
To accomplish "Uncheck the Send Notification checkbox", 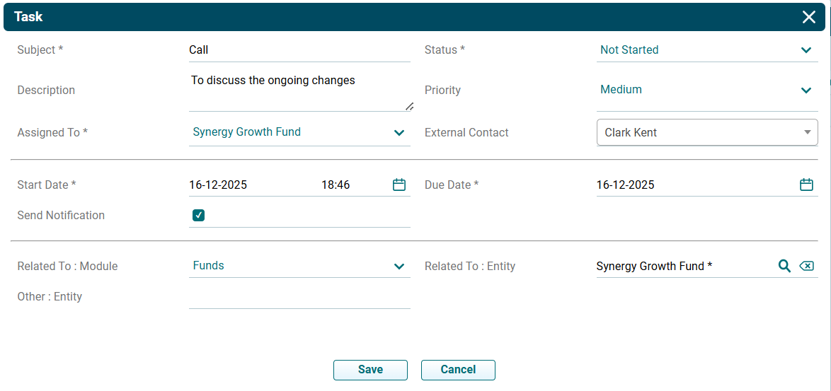I will click(199, 215).
